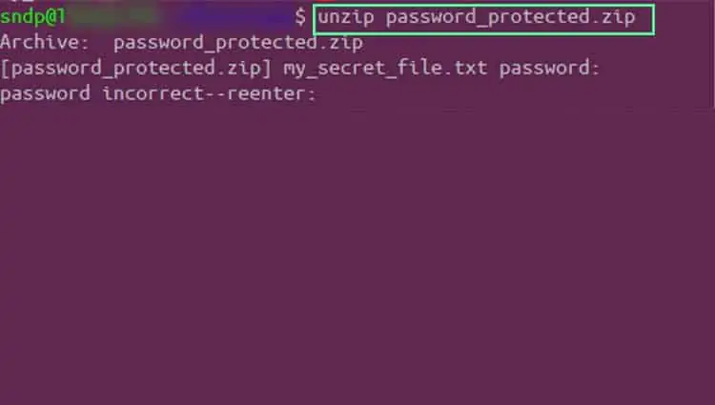
Task: Click password_protected.zip on the Archive line
Action: (x=238, y=43)
